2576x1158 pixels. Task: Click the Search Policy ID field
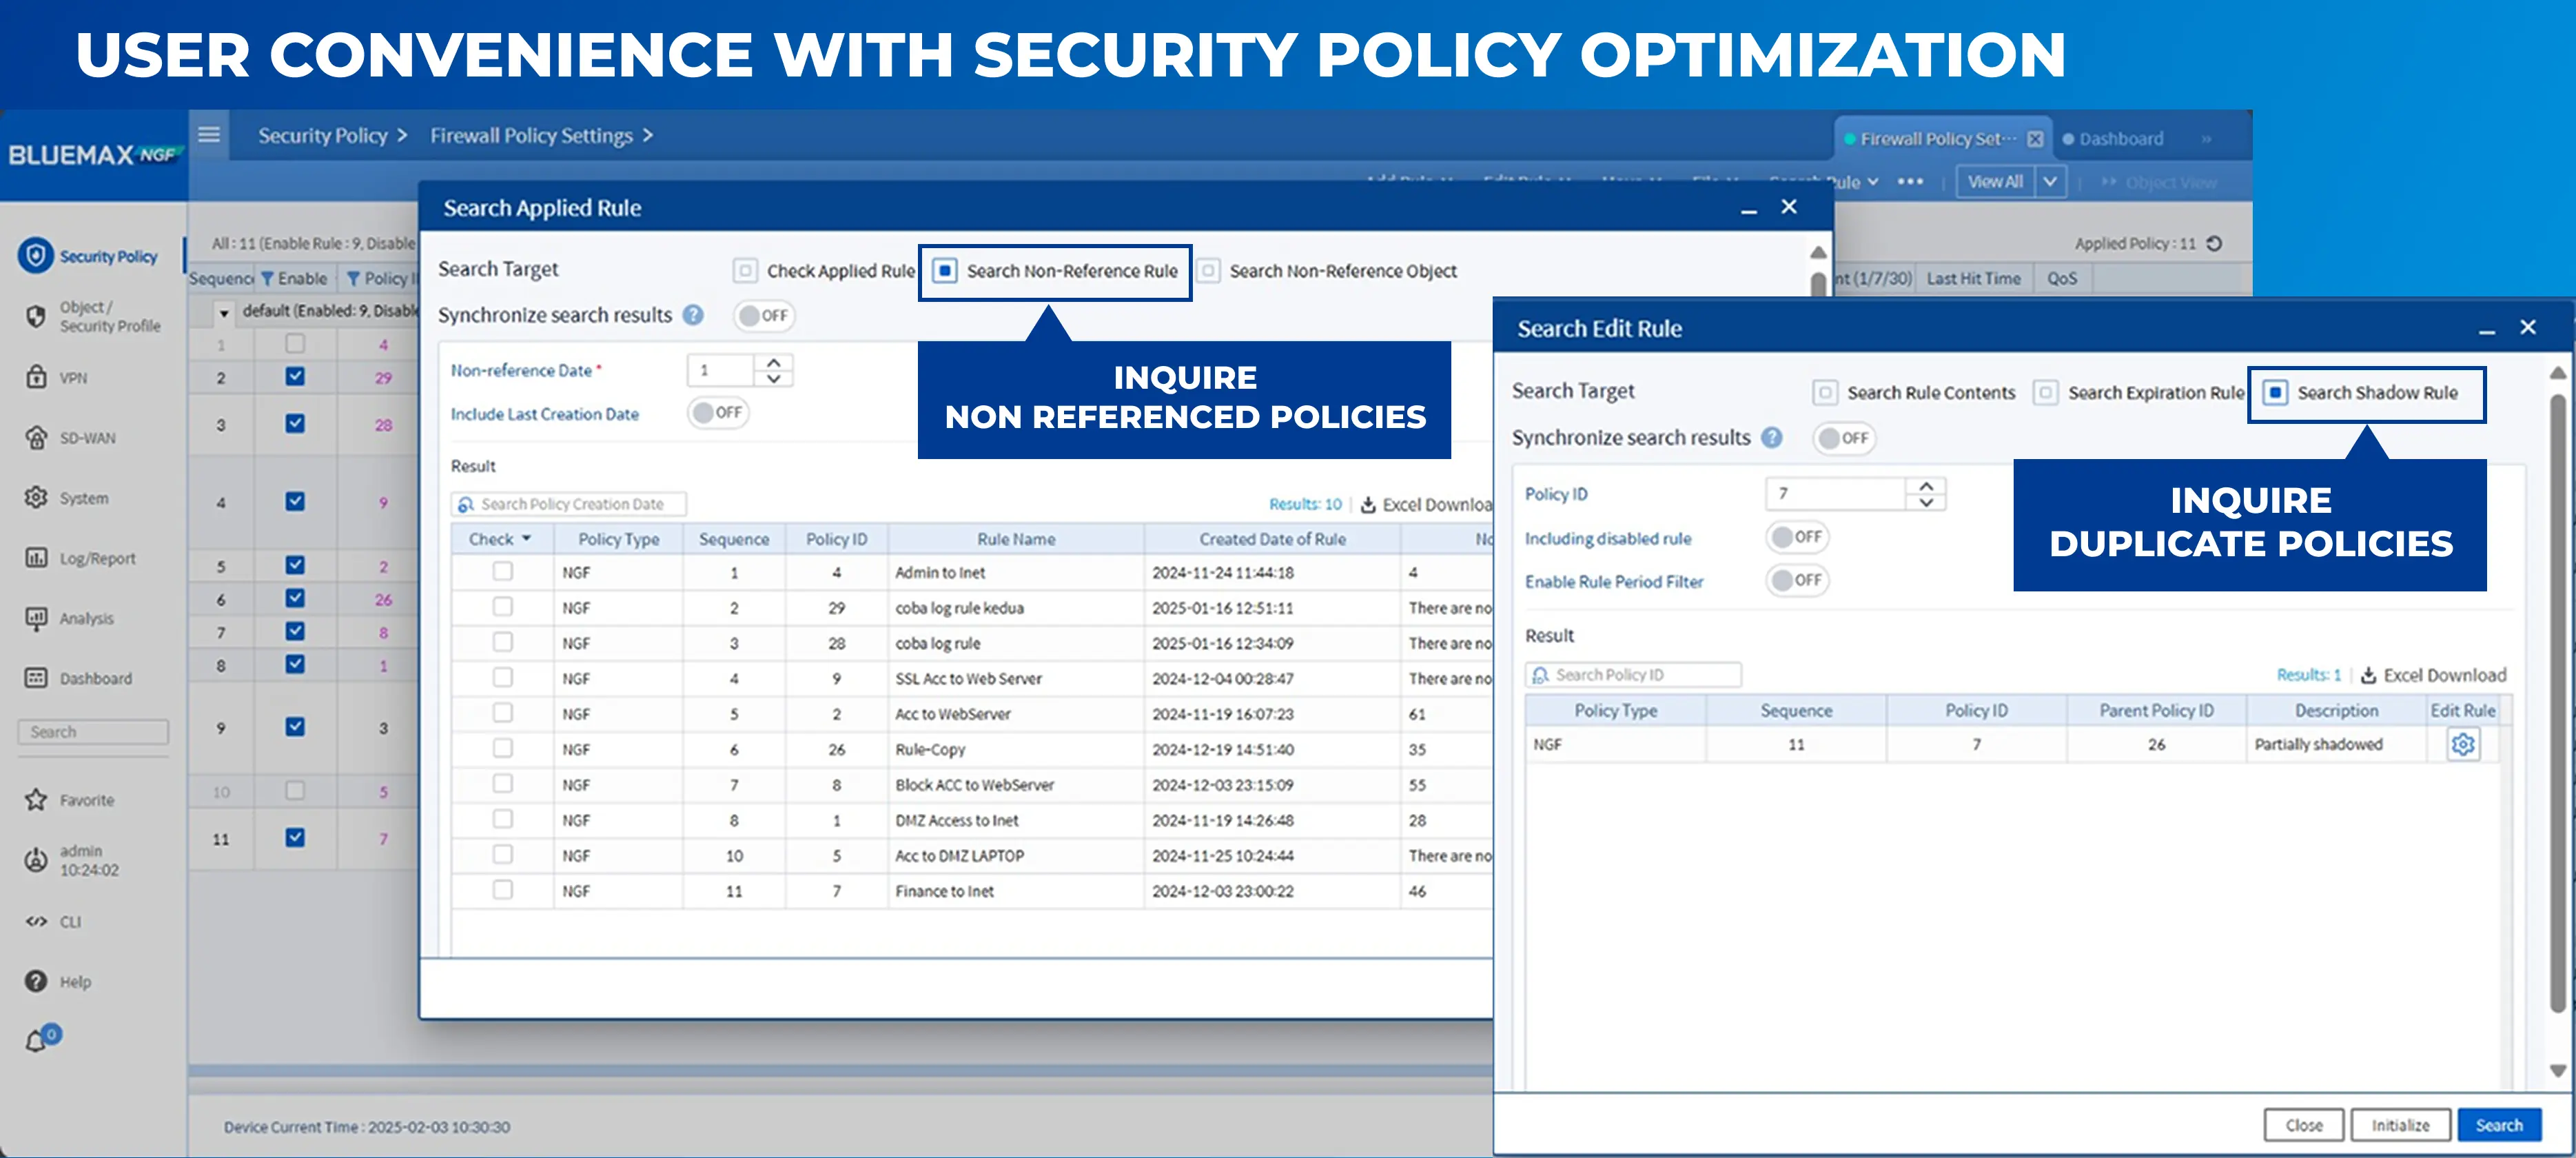coord(1633,674)
